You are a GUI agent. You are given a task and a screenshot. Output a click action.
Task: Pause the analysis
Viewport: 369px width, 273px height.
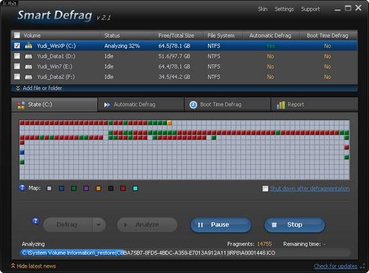(x=221, y=225)
